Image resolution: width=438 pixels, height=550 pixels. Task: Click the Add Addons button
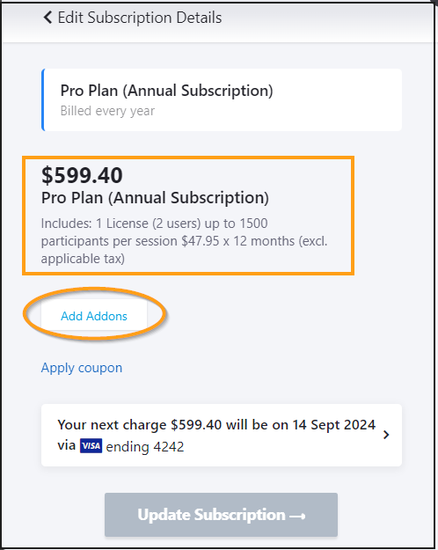94,316
